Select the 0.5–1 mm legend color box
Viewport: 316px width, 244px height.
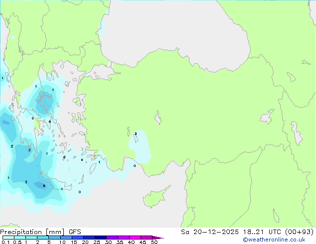(20, 238)
